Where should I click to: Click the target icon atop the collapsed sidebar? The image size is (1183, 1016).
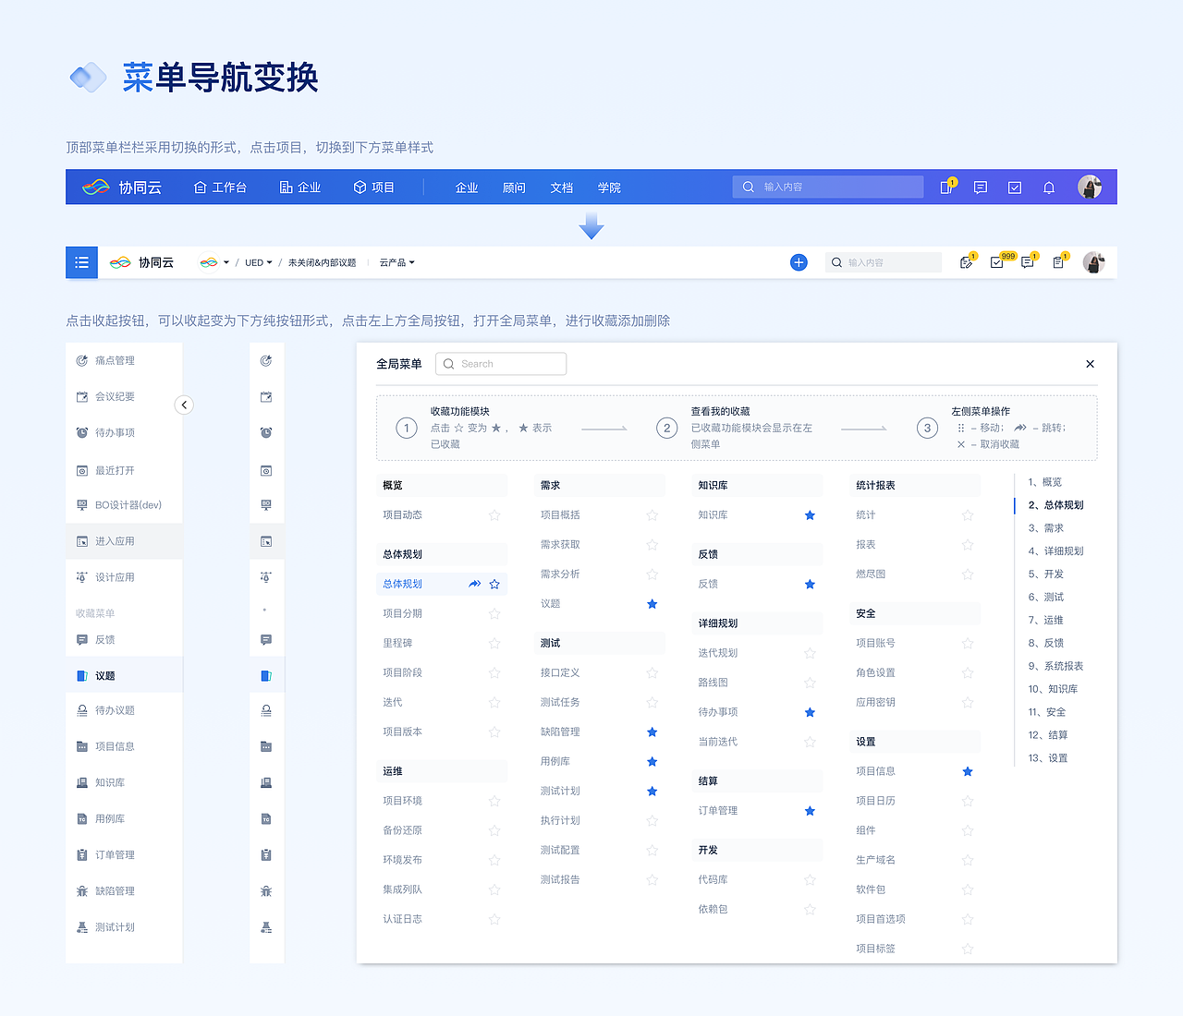266,360
